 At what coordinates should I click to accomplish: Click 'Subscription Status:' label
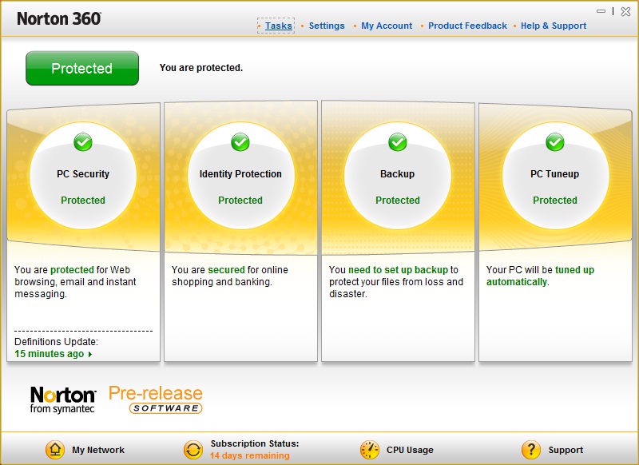pos(255,443)
